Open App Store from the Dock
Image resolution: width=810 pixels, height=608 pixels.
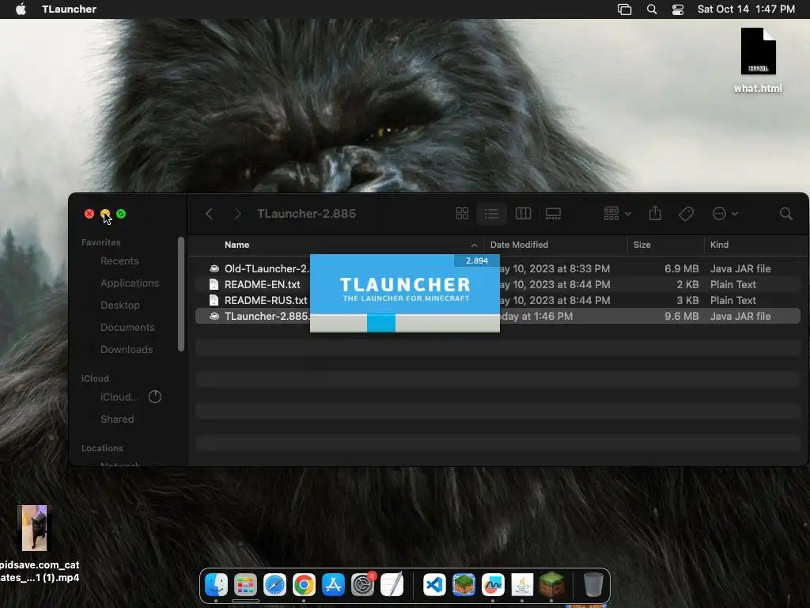[x=333, y=585]
